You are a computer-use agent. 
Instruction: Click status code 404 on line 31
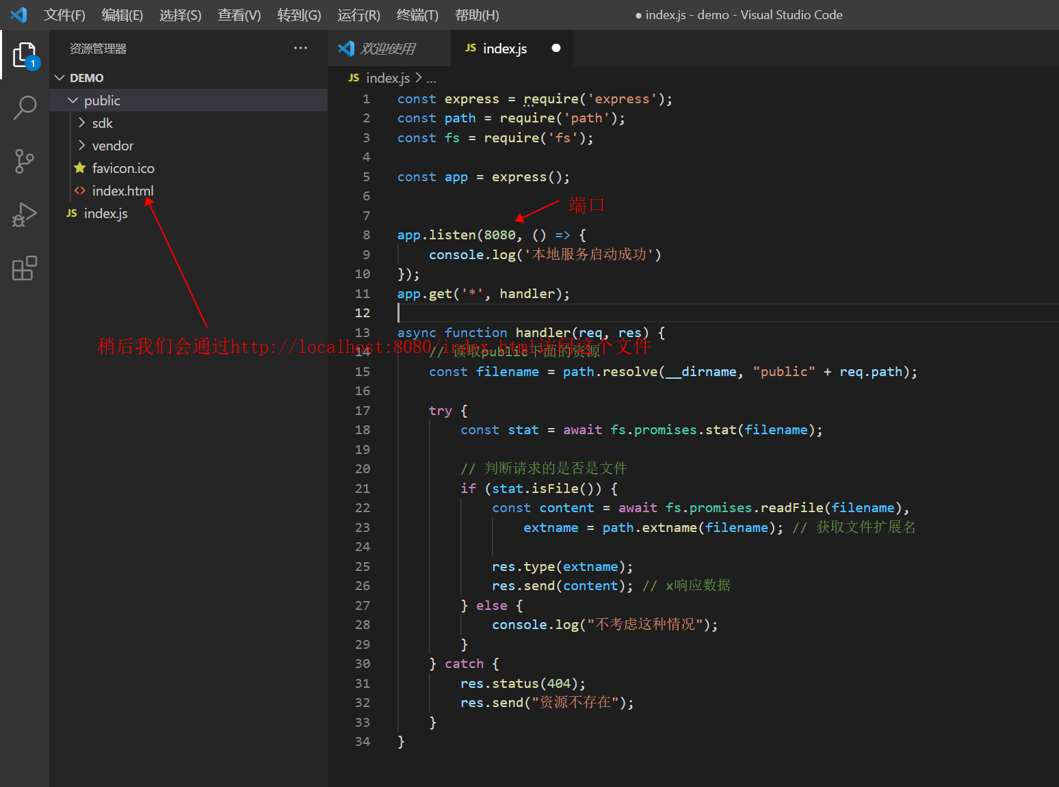coord(559,683)
